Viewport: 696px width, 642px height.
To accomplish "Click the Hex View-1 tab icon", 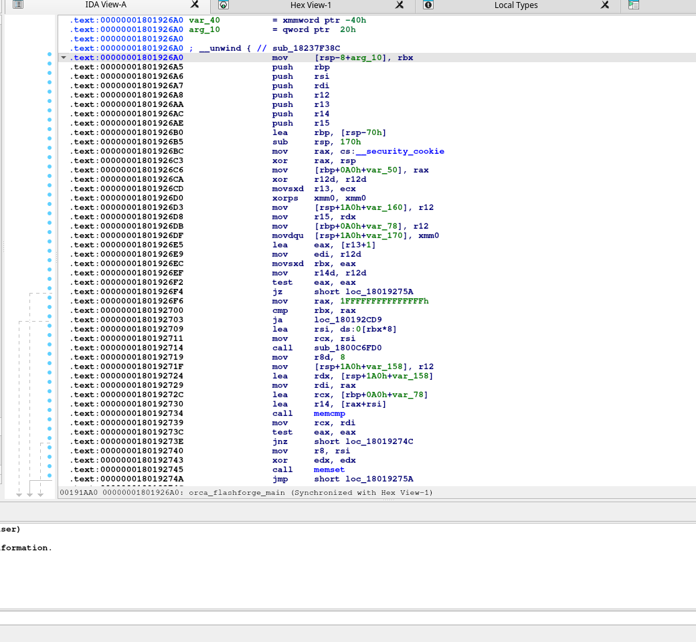I will click(224, 5).
